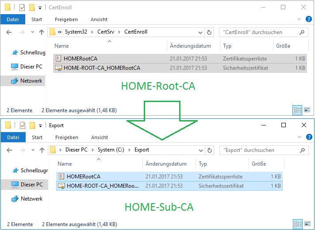Click the help icon in CertEnroll window
The height and width of the screenshot is (231, 315).
(x=309, y=19)
